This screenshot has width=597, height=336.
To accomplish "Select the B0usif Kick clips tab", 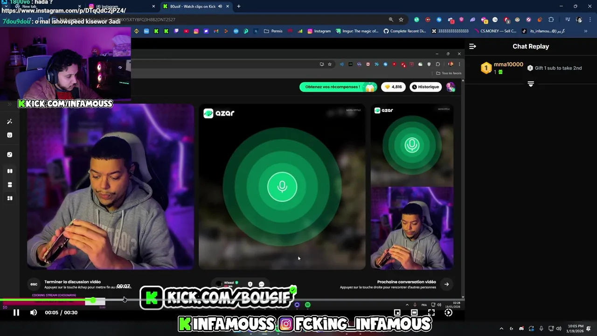I will [196, 7].
